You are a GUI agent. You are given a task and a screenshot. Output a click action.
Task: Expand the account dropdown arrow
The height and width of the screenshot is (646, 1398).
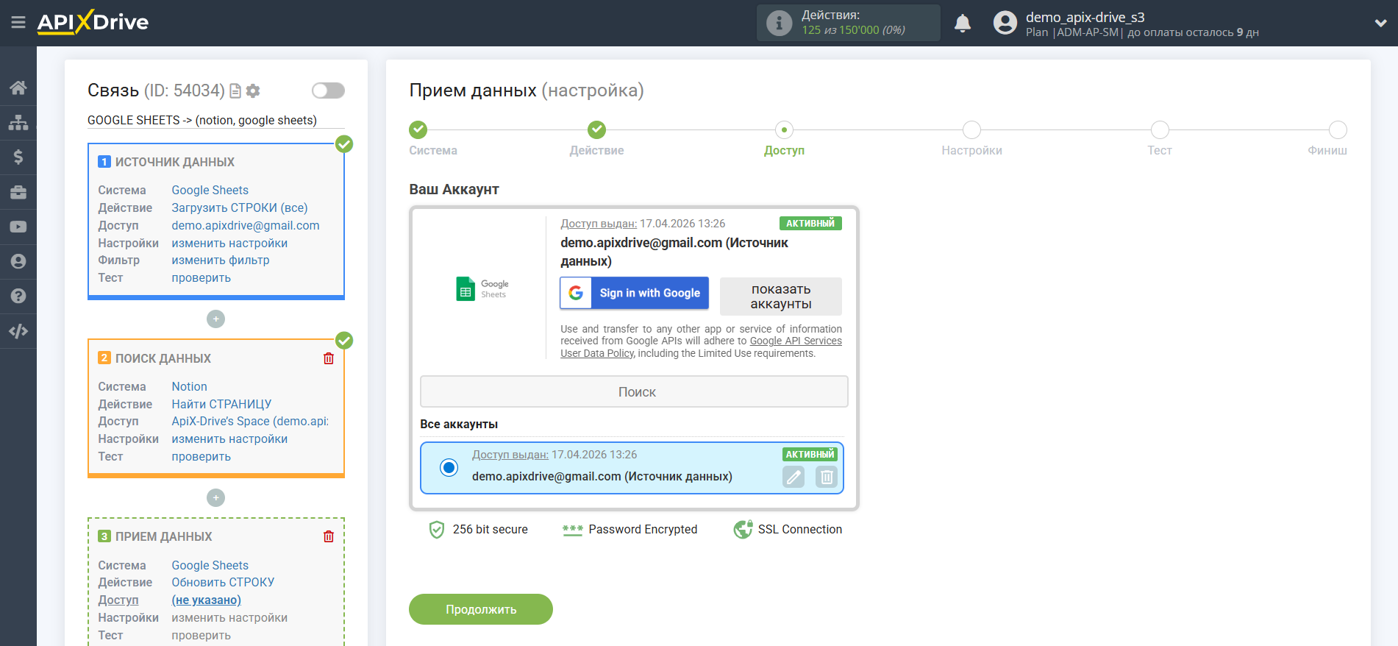pos(1380,23)
